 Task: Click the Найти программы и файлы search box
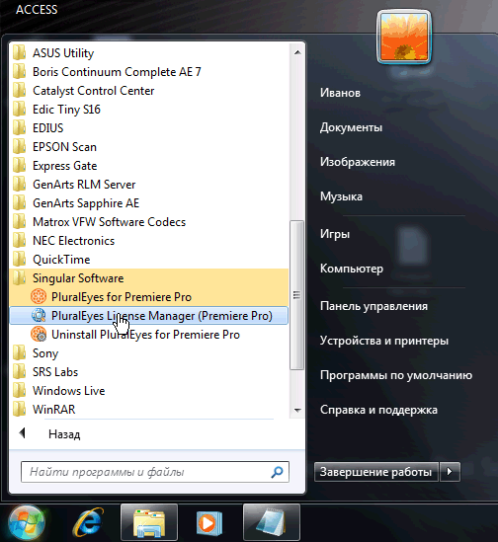(x=155, y=472)
